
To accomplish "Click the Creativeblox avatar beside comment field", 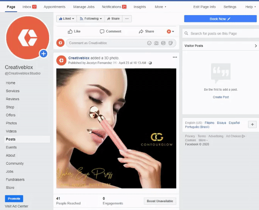I will tap(60, 43).
